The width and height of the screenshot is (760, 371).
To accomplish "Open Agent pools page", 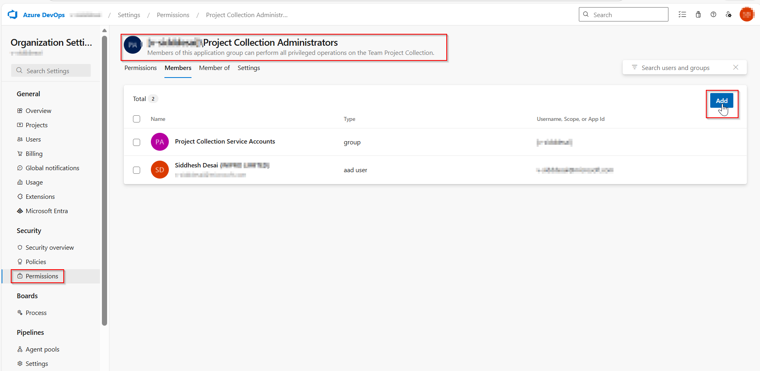I will click(x=43, y=349).
